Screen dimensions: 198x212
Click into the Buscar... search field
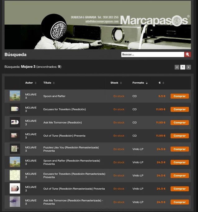[153, 55]
